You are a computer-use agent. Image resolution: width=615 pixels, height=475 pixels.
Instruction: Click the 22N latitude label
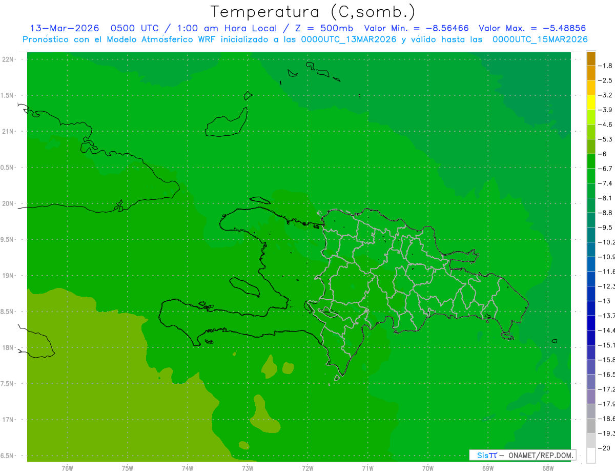click(9, 59)
